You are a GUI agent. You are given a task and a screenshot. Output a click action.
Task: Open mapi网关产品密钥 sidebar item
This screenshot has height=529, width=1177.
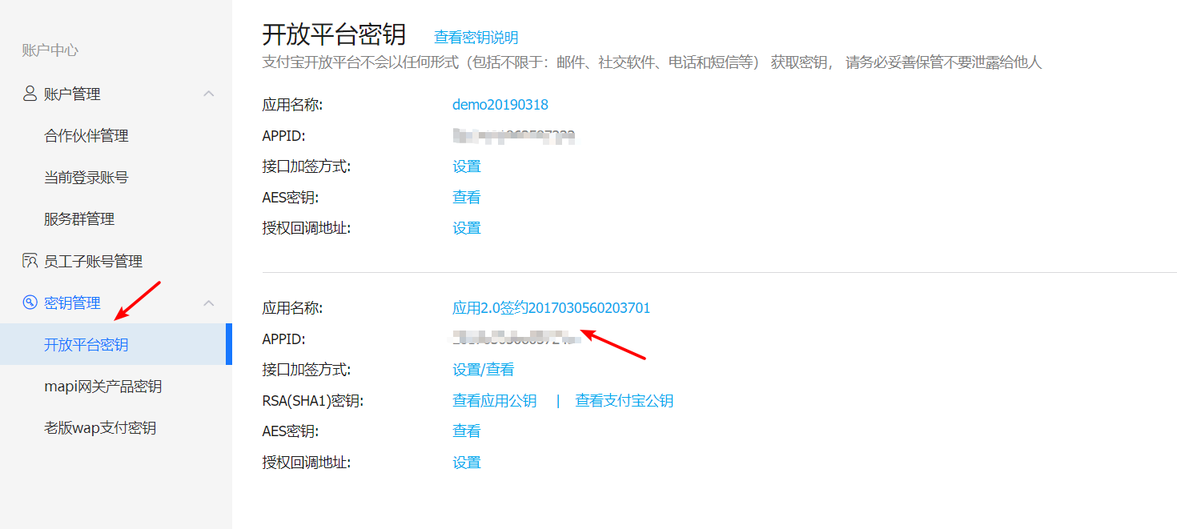(102, 387)
